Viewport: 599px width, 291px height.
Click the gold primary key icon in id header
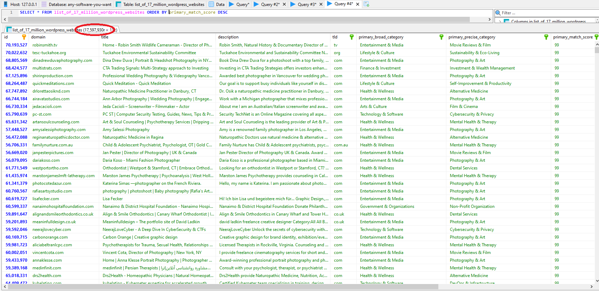[x=24, y=37]
